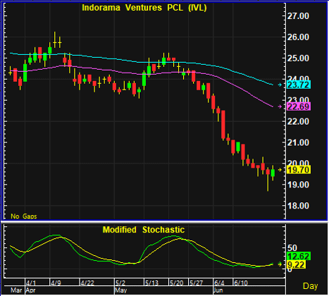
Task: Click the yellow stochastic value 9.22
Action: coord(297,265)
